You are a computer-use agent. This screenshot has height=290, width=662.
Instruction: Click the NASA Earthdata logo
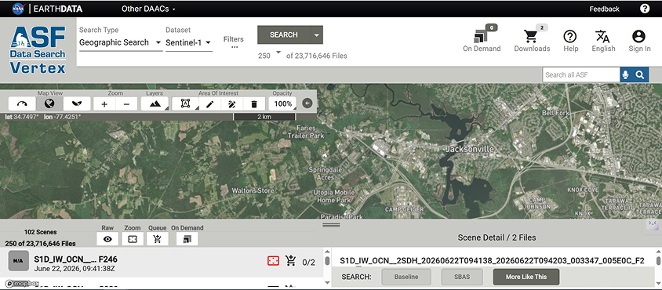(x=47, y=9)
